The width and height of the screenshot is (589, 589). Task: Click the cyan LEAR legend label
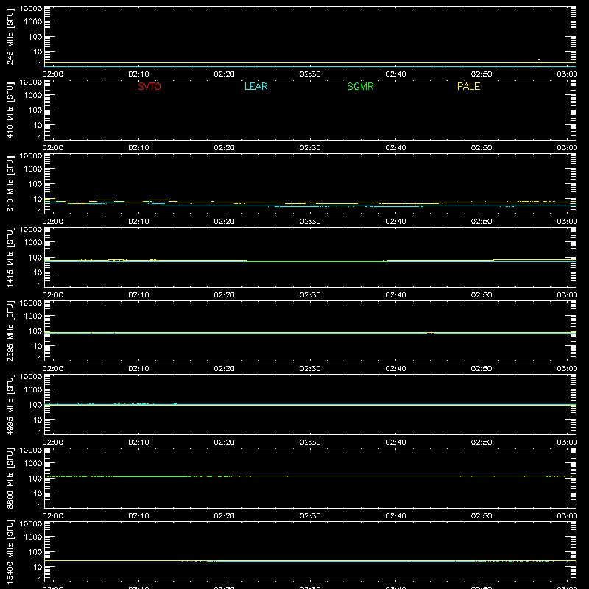point(255,86)
